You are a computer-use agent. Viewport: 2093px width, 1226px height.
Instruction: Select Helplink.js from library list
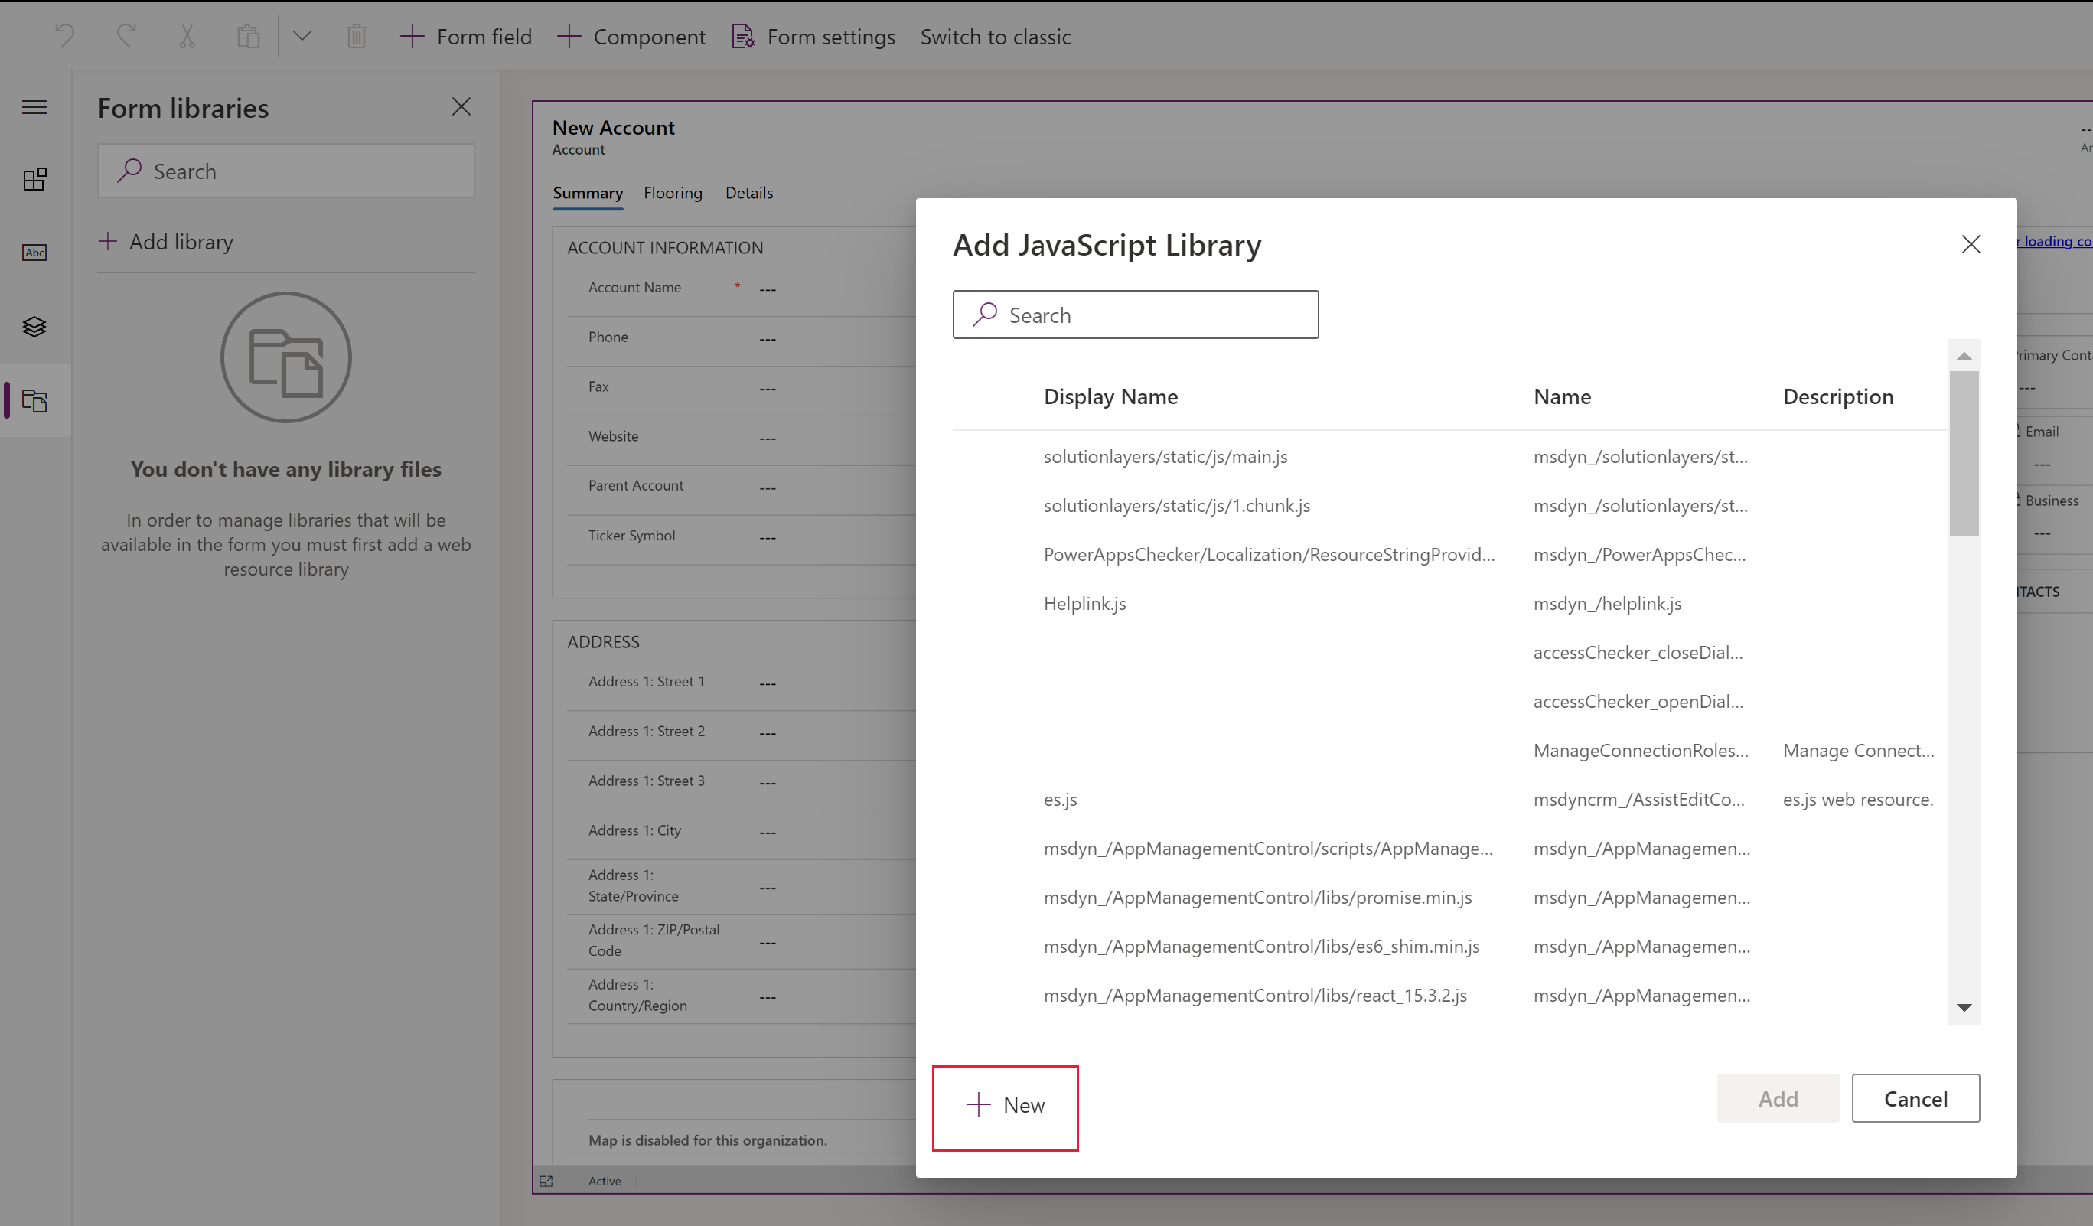[x=1086, y=603]
